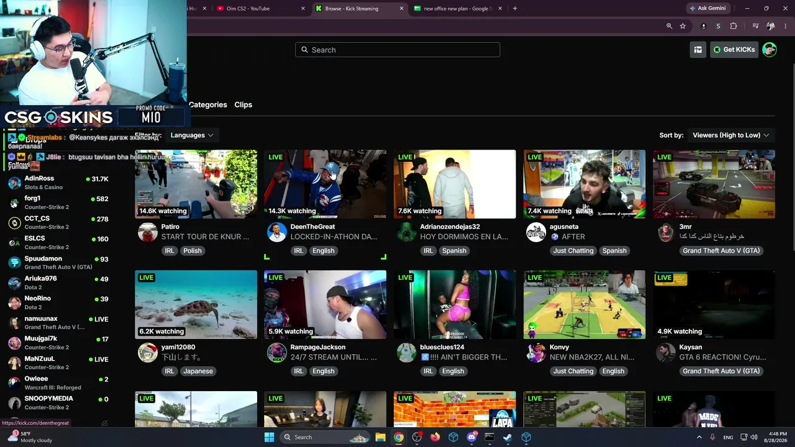Click the microphone extension icon
The width and height of the screenshot is (795, 447).
point(704,26)
